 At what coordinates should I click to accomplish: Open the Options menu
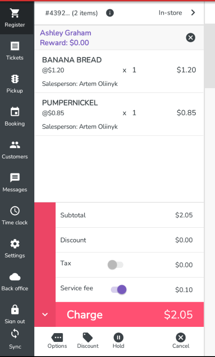click(x=57, y=341)
